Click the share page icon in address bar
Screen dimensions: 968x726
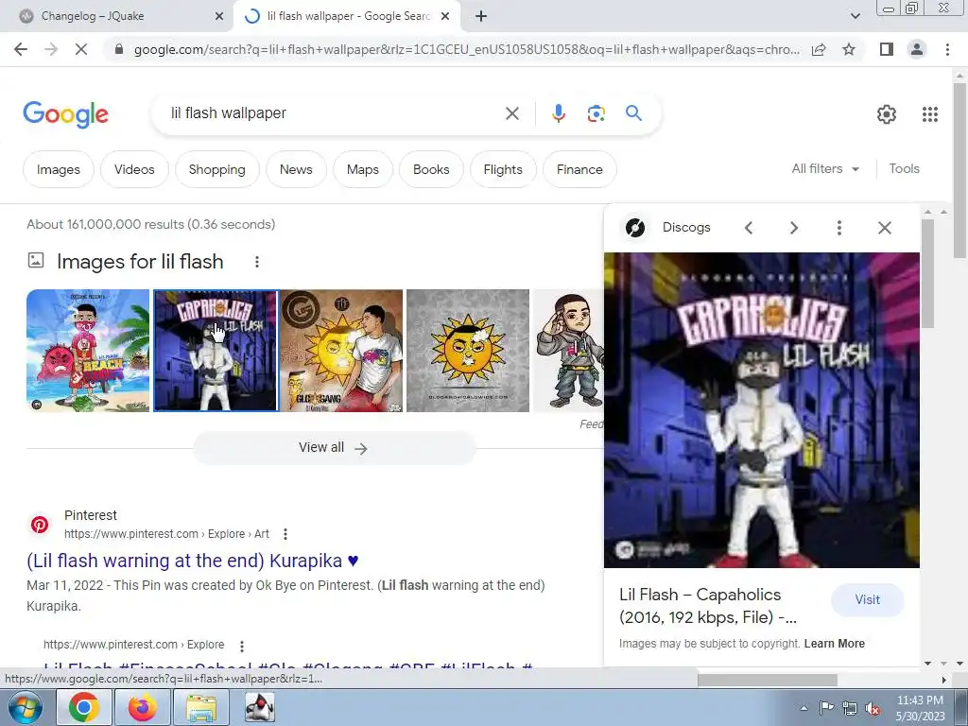[x=819, y=49]
